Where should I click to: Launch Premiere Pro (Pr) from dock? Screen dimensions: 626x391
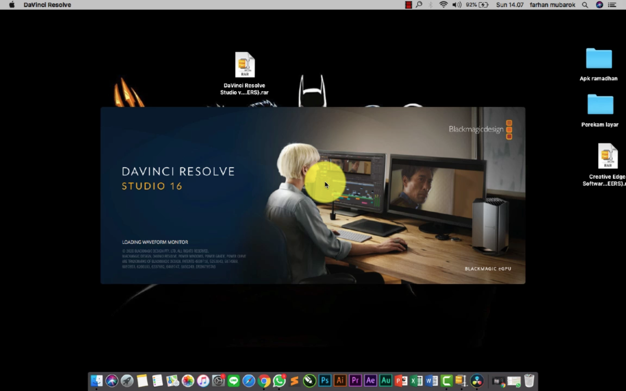coord(355,381)
